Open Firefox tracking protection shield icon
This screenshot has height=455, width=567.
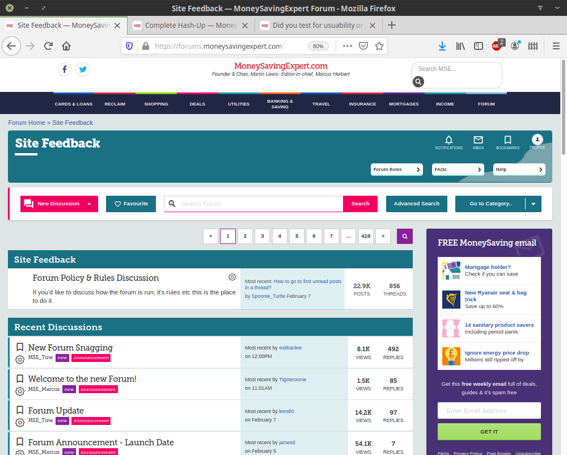[129, 46]
